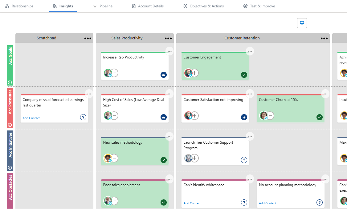The height and width of the screenshot is (212, 347).
Task: Click the presentation mode monitor icon
Action: (x=302, y=23)
